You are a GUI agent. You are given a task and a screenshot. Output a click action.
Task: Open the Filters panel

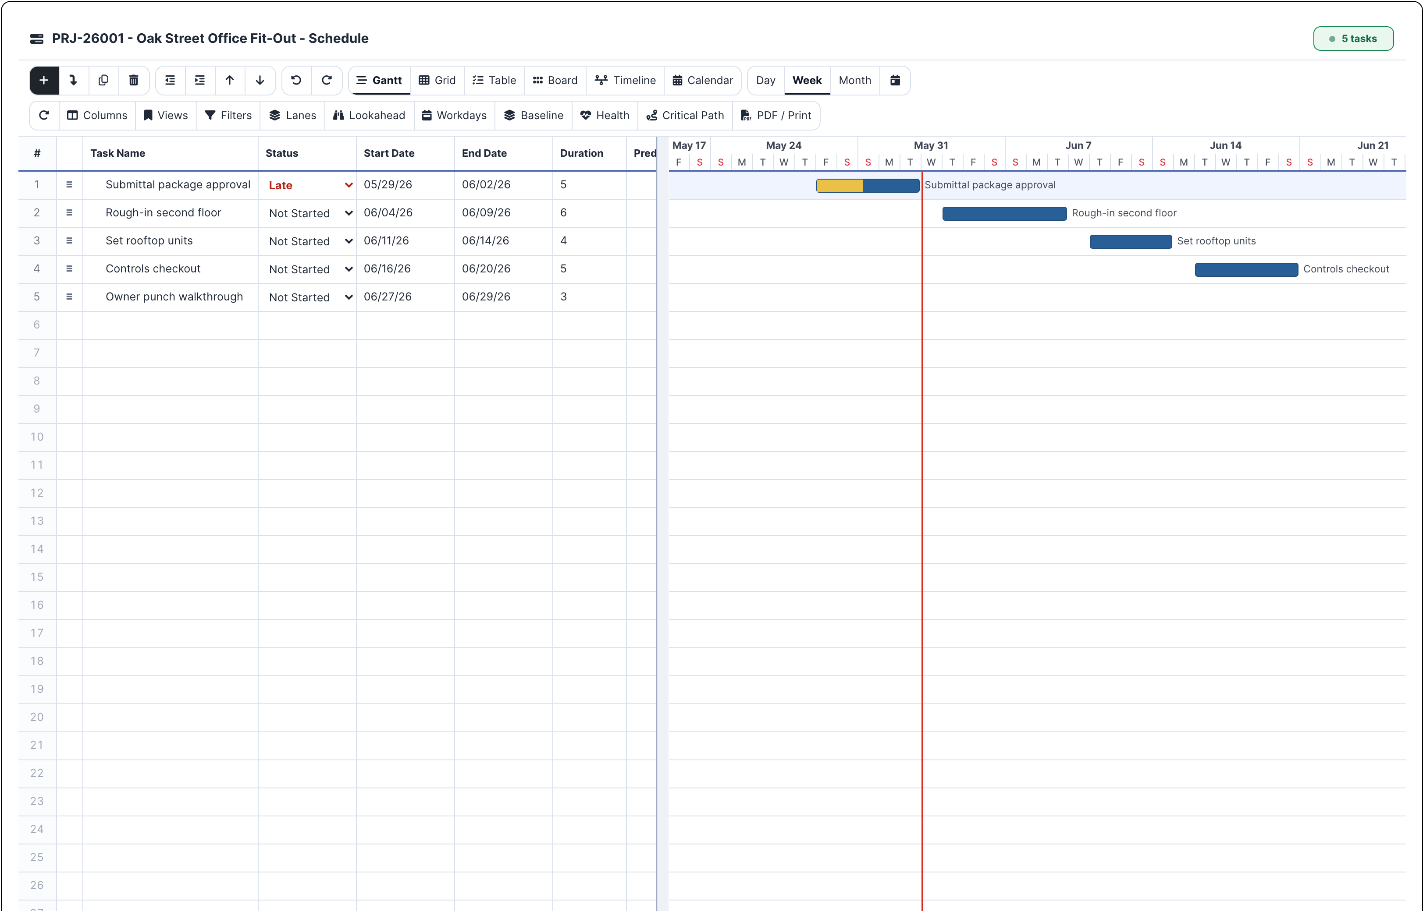tap(228, 115)
